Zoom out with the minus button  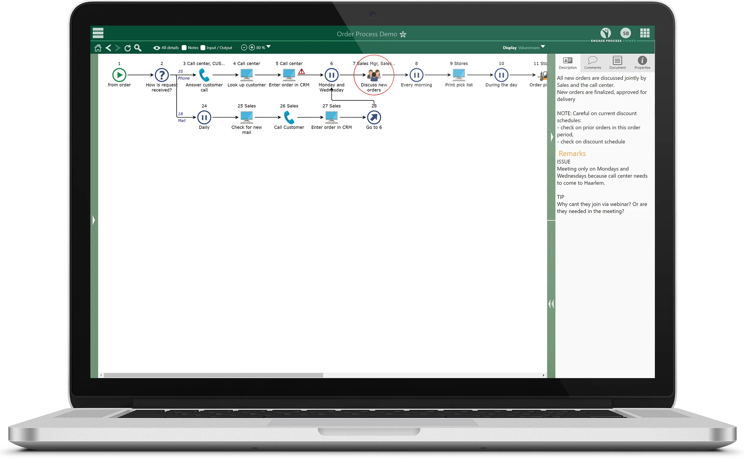click(x=244, y=48)
